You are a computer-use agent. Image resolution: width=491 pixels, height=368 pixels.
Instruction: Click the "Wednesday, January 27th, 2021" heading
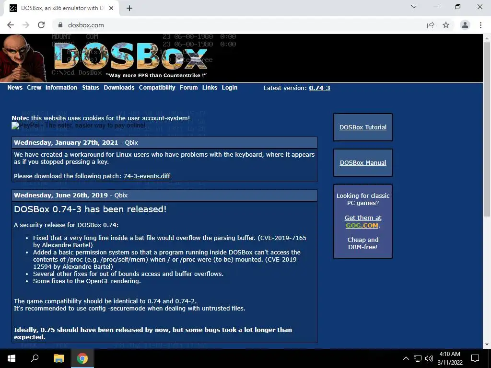[66, 142]
